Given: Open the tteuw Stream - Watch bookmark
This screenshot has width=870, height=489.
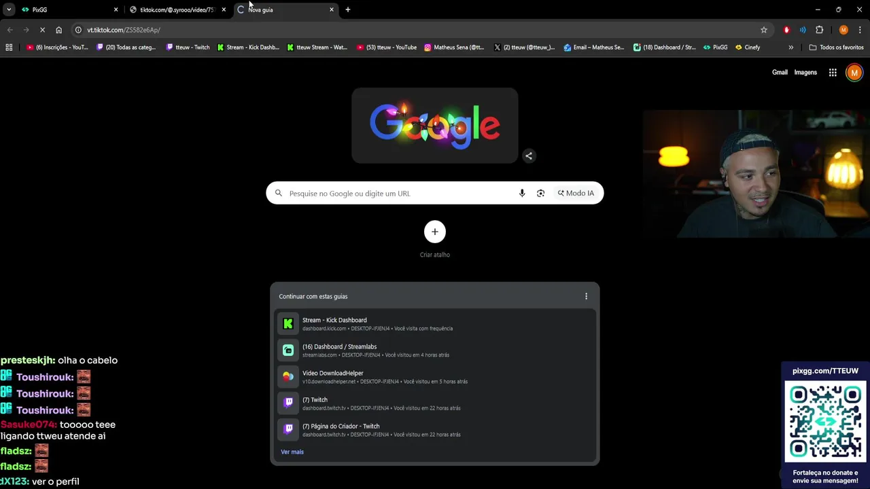Looking at the screenshot, I should [x=317, y=48].
